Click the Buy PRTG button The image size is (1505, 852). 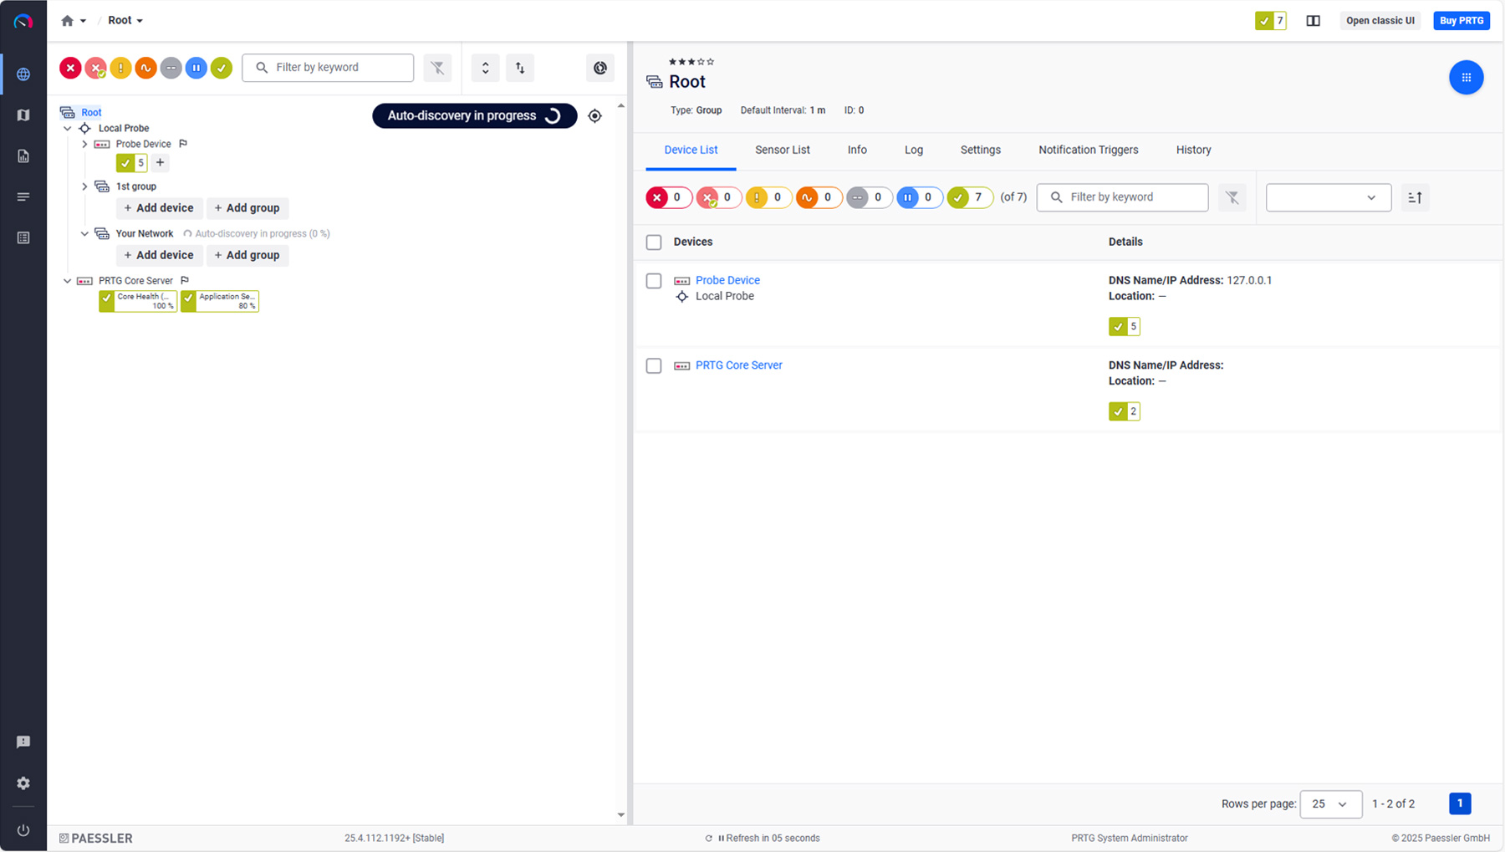click(x=1462, y=21)
